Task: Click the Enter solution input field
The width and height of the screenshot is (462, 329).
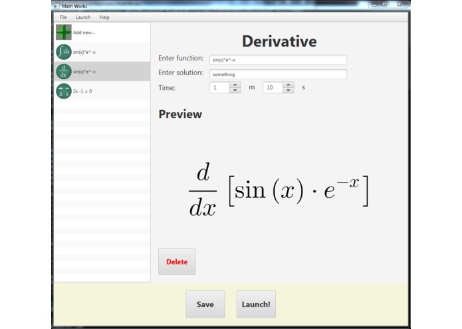Action: tap(278, 75)
